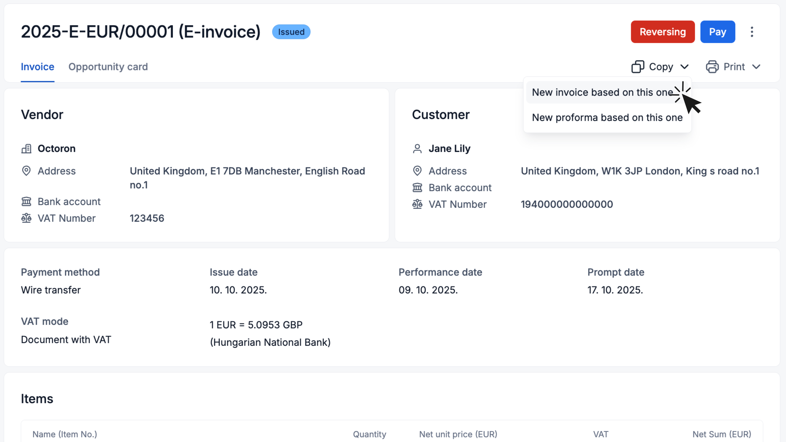Click the Reversing button
The height and width of the screenshot is (442, 786).
click(662, 31)
